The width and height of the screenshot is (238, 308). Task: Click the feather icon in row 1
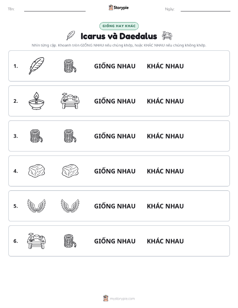[37, 66]
